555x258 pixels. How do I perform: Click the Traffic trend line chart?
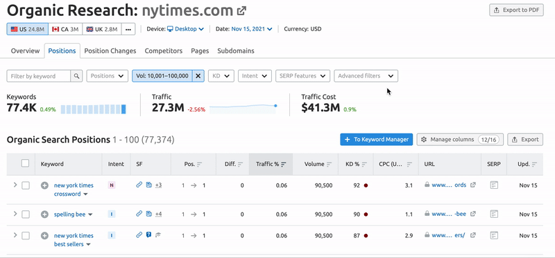(x=243, y=109)
